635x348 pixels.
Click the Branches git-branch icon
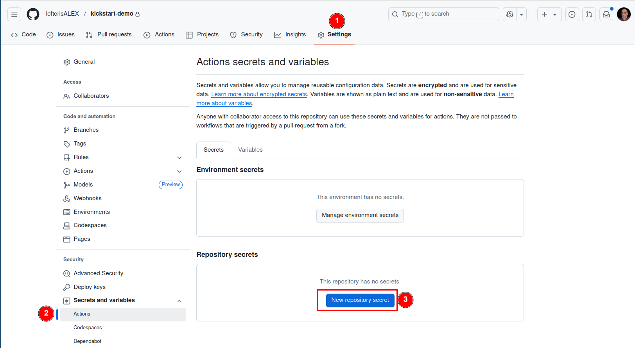[67, 130]
